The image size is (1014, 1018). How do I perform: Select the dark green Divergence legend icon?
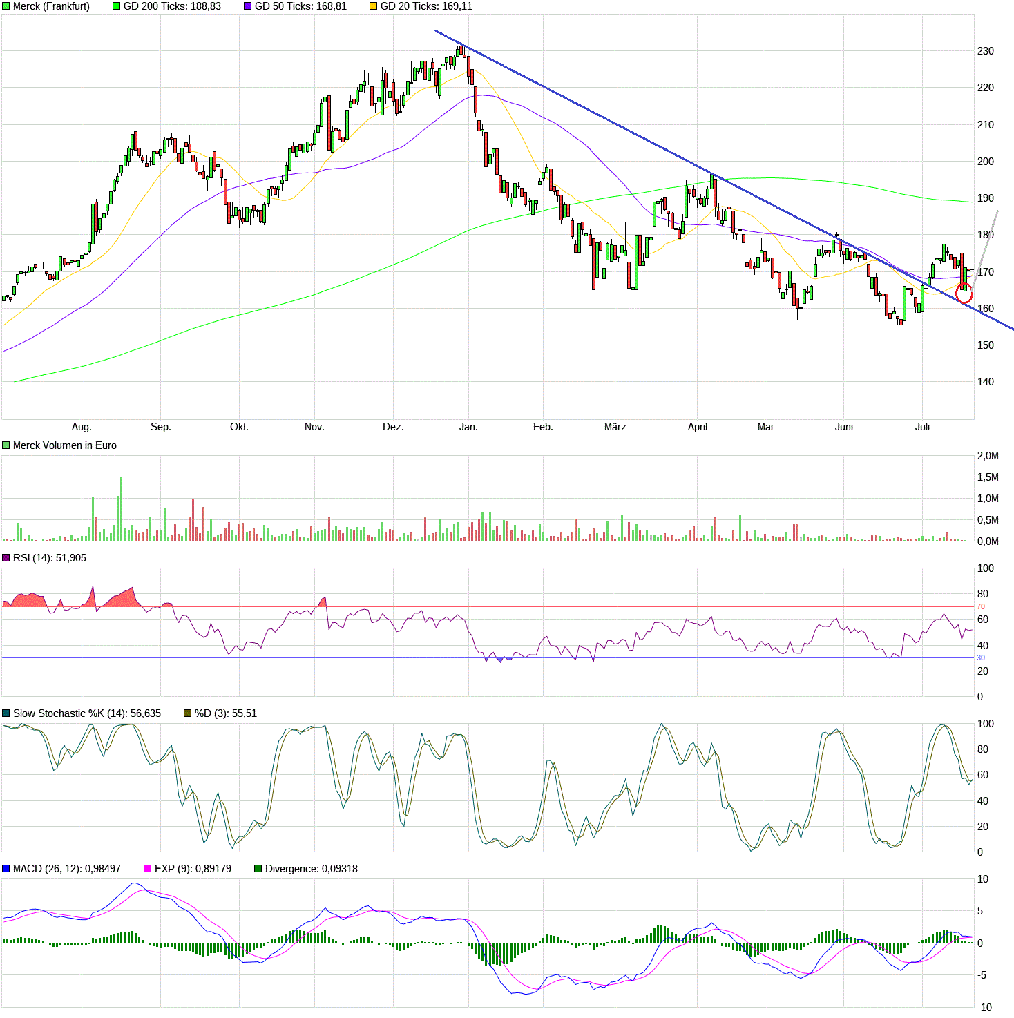tap(257, 869)
